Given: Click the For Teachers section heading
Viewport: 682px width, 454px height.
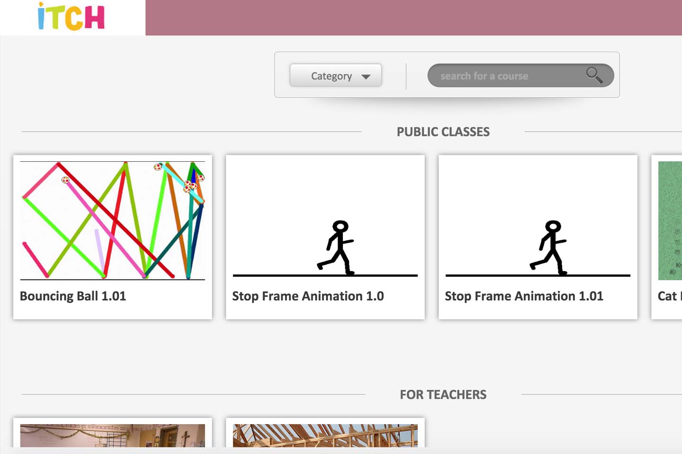Looking at the screenshot, I should coord(443,394).
